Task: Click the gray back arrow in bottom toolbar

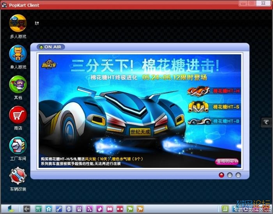Action: 27,209
